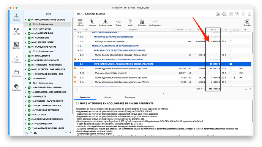Open the Prix/ratios toolbar icon
This screenshot has height=147, width=262.
pyautogui.click(x=142, y=23)
